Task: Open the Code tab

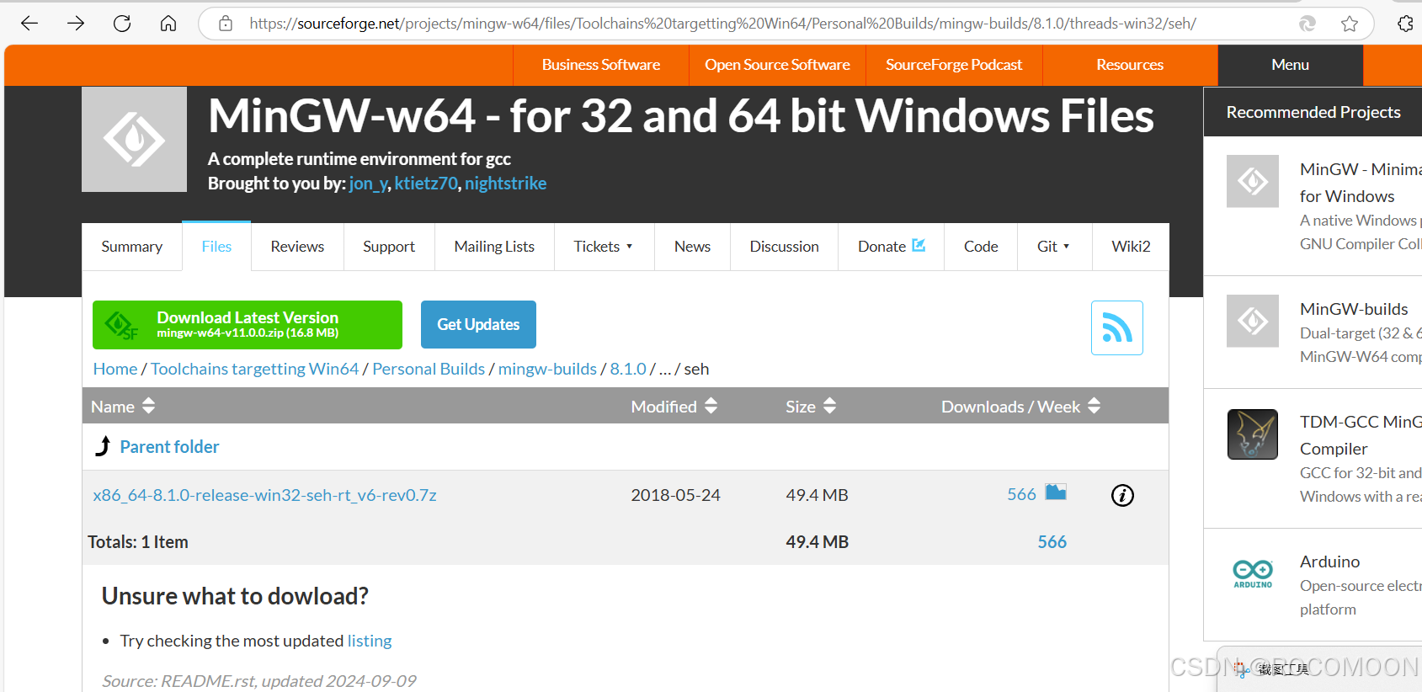Action: [x=981, y=247]
